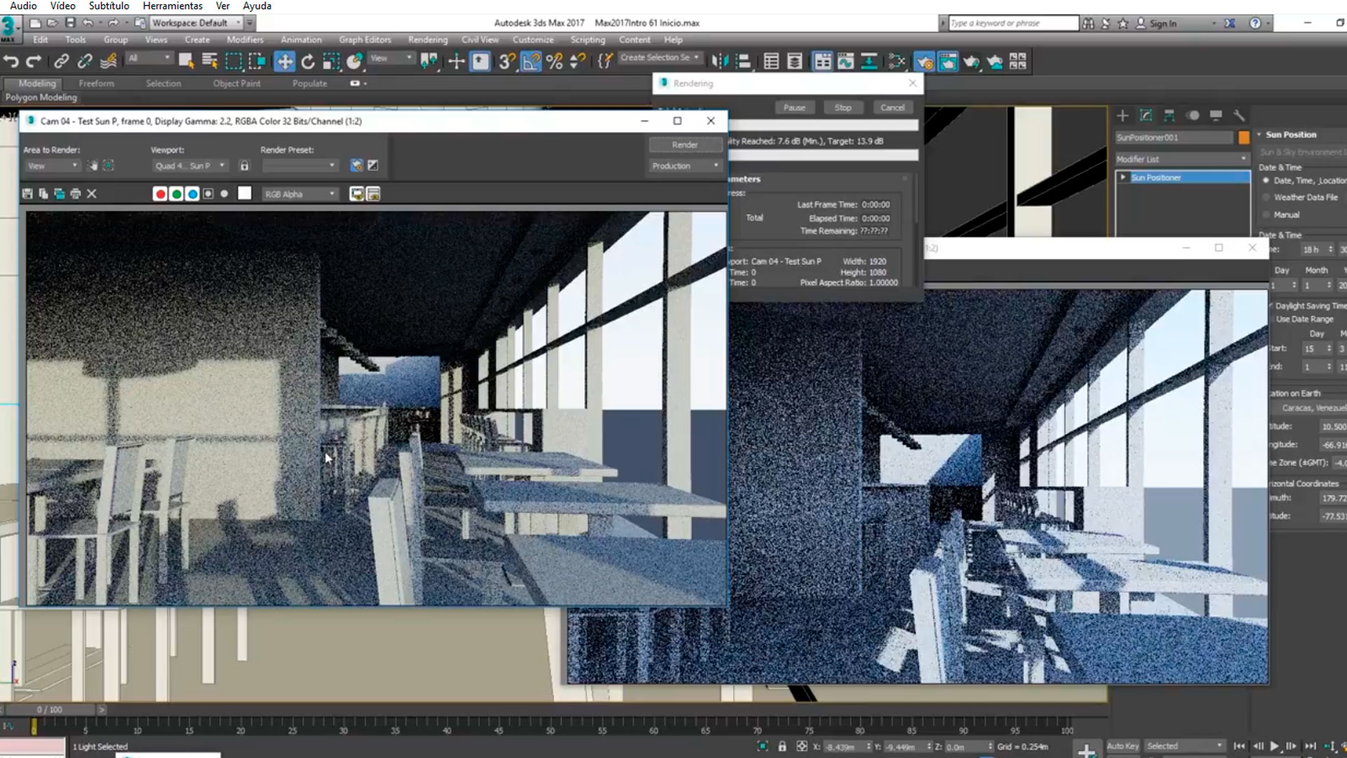
Task: Click the Align tool icon
Action: point(742,62)
